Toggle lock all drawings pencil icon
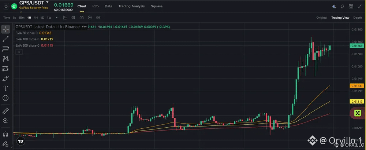The image size is (366, 150). tap(5, 144)
